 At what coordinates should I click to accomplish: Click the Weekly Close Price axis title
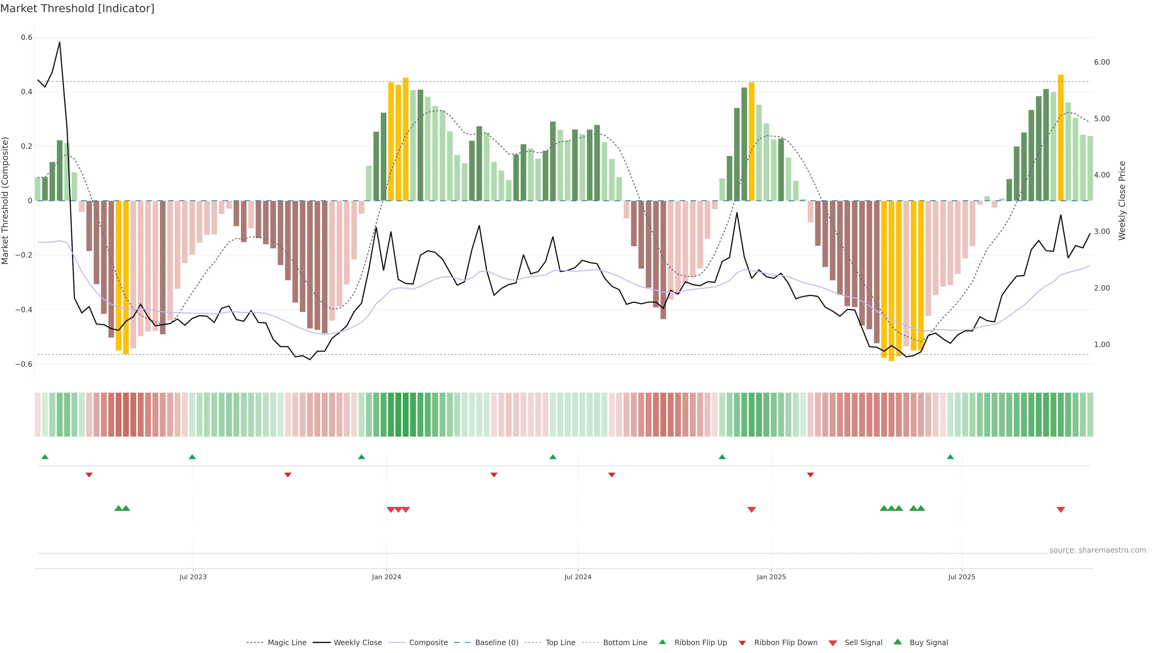1122,200
